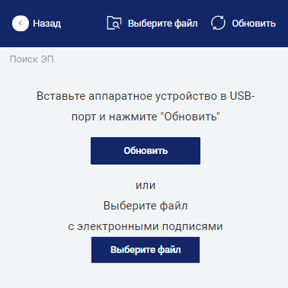Click the chevron inside the white circle
This screenshot has height=288, width=288.
pos(21,24)
